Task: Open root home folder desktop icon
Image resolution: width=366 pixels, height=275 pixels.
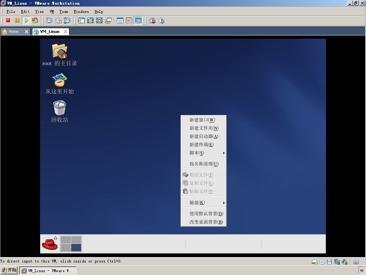Action: click(60, 55)
